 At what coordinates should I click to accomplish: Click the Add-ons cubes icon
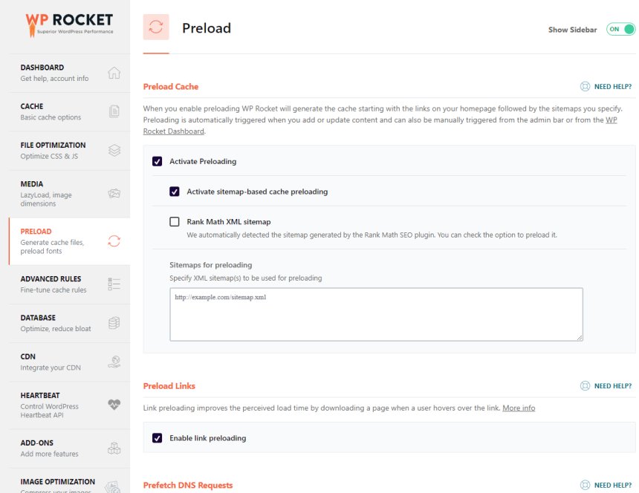point(114,448)
